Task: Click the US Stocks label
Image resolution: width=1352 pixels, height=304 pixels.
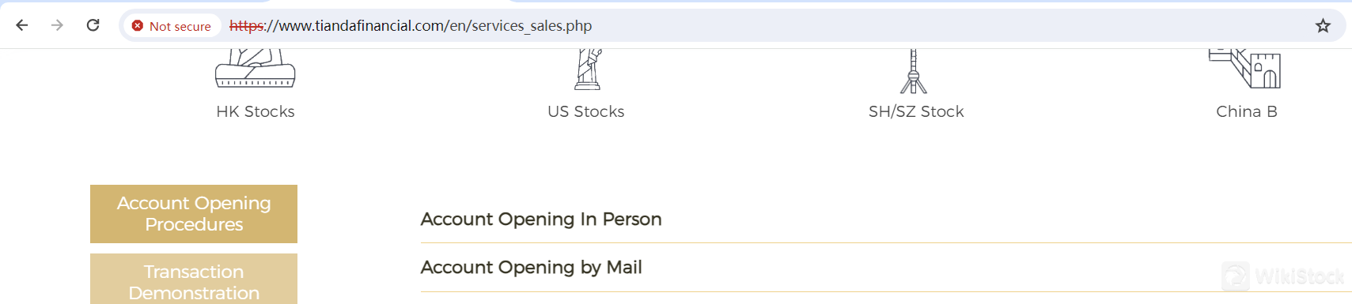Action: [x=586, y=111]
